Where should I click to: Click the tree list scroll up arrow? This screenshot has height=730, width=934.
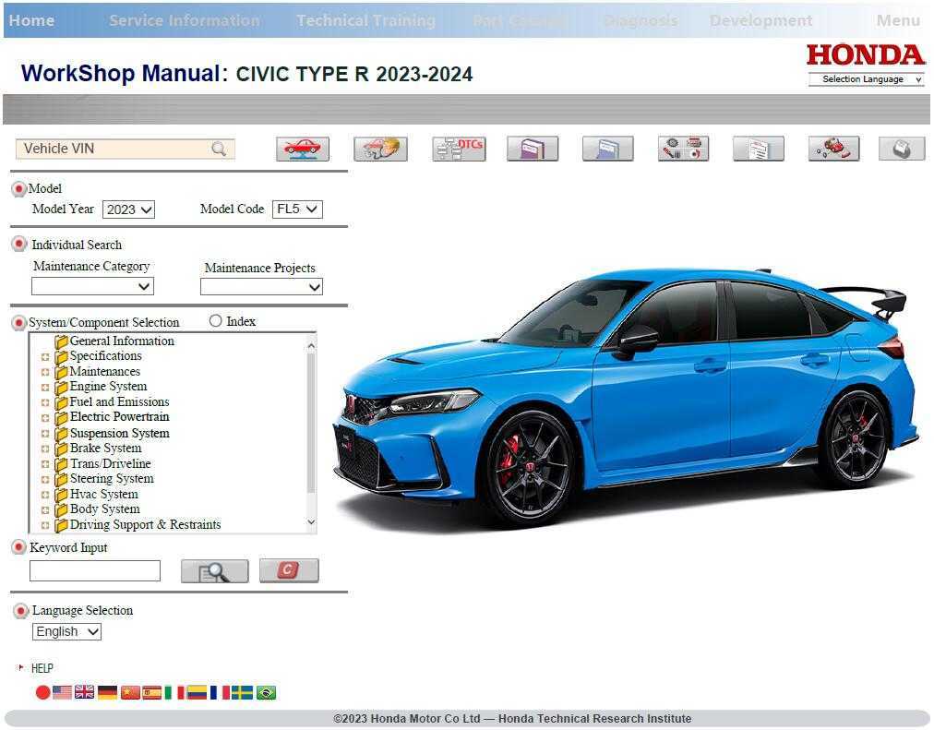tap(311, 345)
